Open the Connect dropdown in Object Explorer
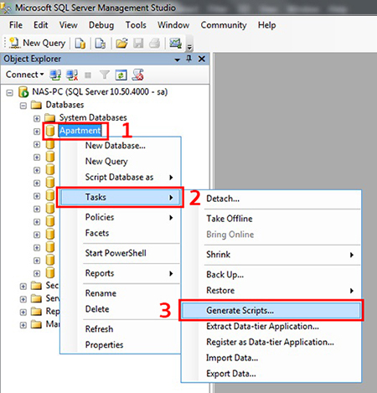This screenshot has width=377, height=393. click(25, 75)
